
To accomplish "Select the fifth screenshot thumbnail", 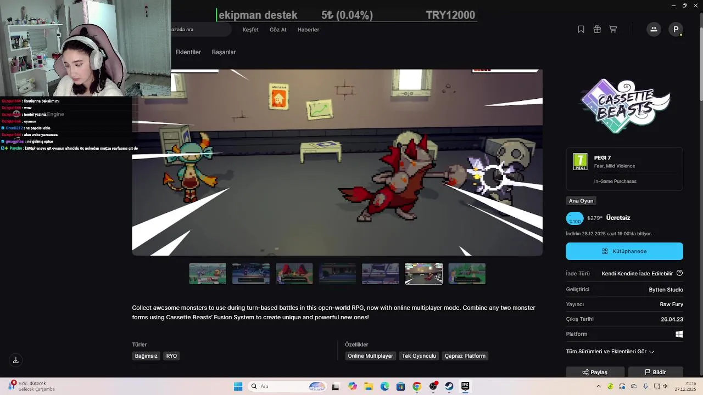I will [x=381, y=274].
